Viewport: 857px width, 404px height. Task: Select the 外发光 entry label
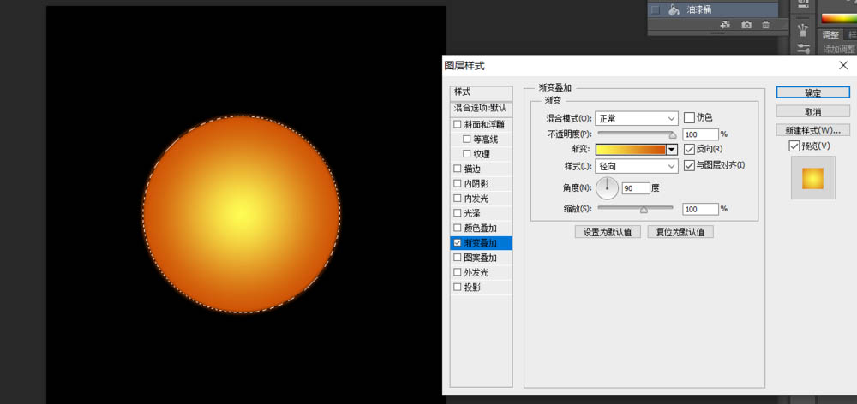[x=476, y=272]
